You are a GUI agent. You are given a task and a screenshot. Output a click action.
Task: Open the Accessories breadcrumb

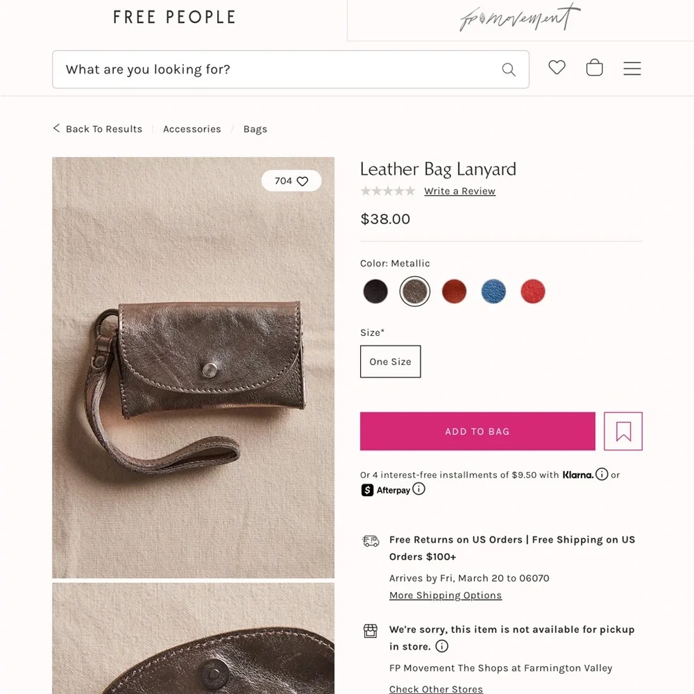192,129
